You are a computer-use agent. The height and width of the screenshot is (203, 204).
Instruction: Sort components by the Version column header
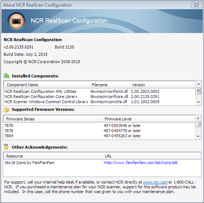[162, 85]
